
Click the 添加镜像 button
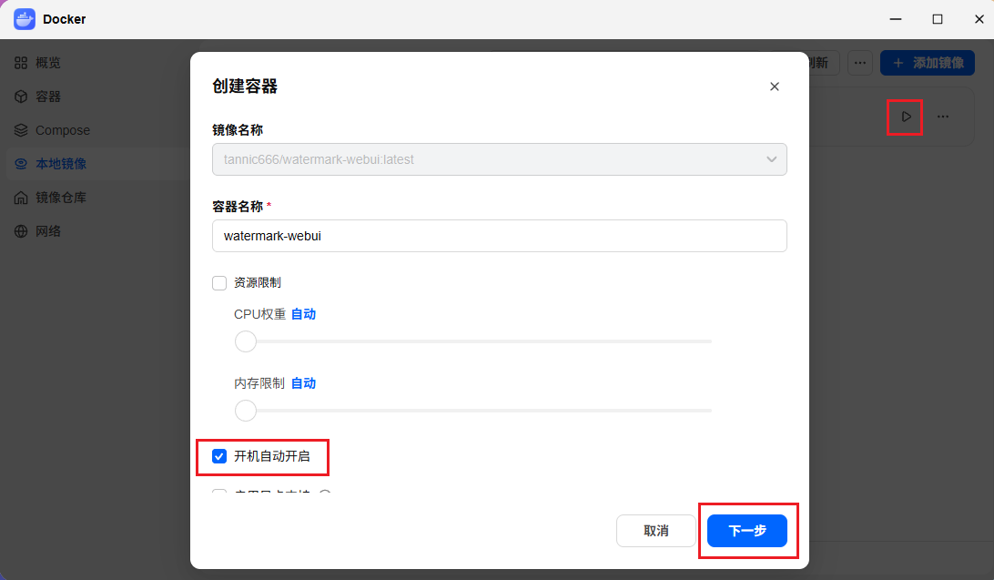928,63
